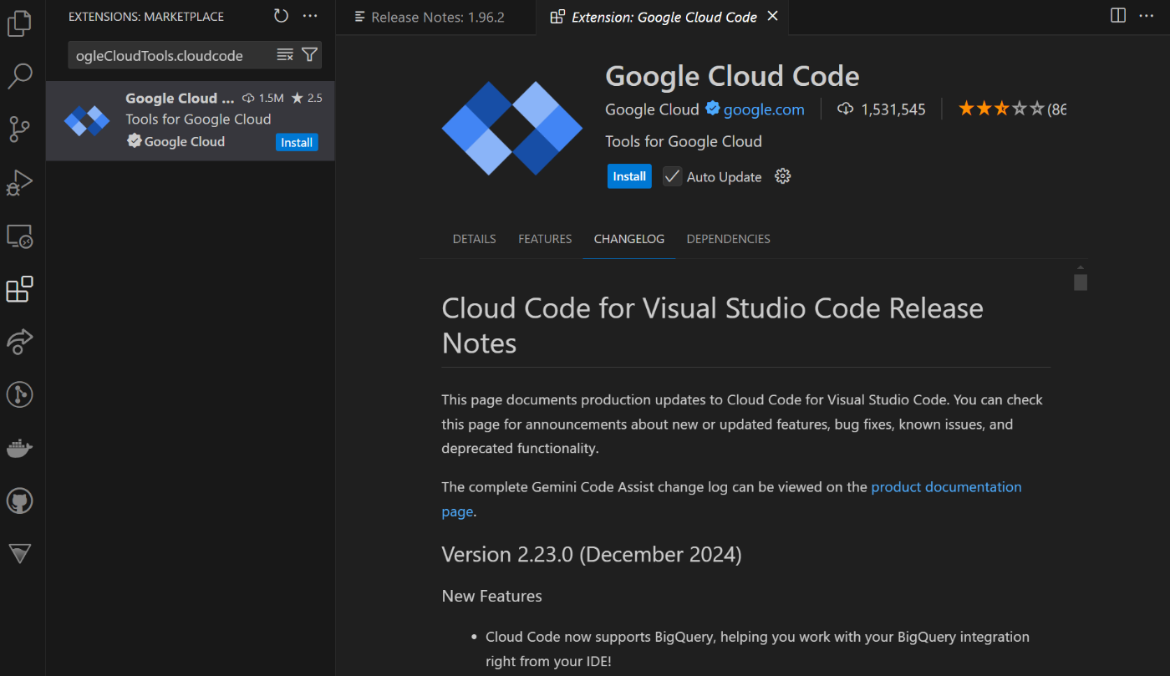Open the GitHub view in the activity bar
Image resolution: width=1170 pixels, height=676 pixels.
[20, 501]
